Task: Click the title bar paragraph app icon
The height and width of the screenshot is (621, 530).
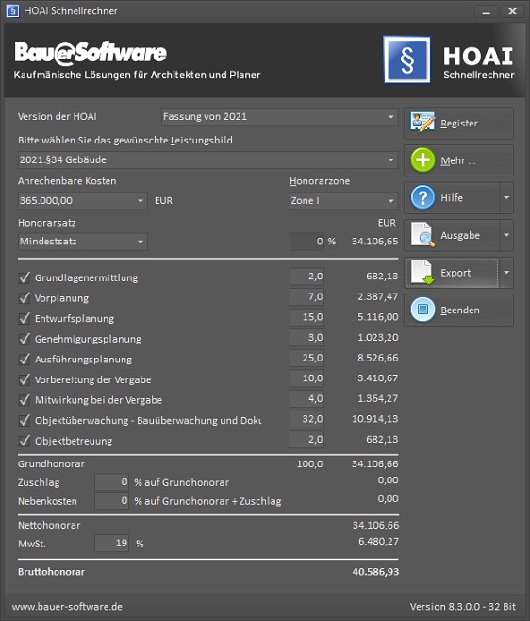Action: point(12,10)
